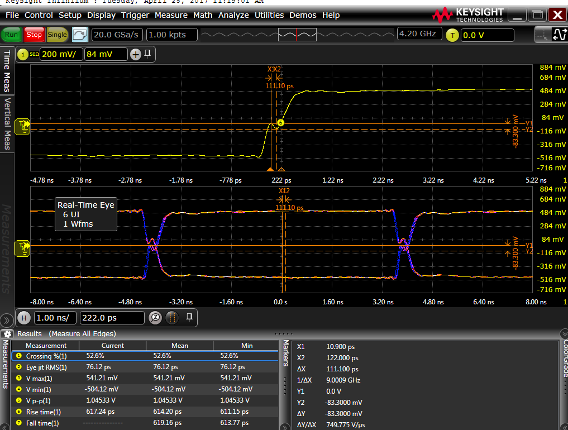Screen dimensions: 568x430
Task: Open Results settings gear icon
Action: click(8, 333)
